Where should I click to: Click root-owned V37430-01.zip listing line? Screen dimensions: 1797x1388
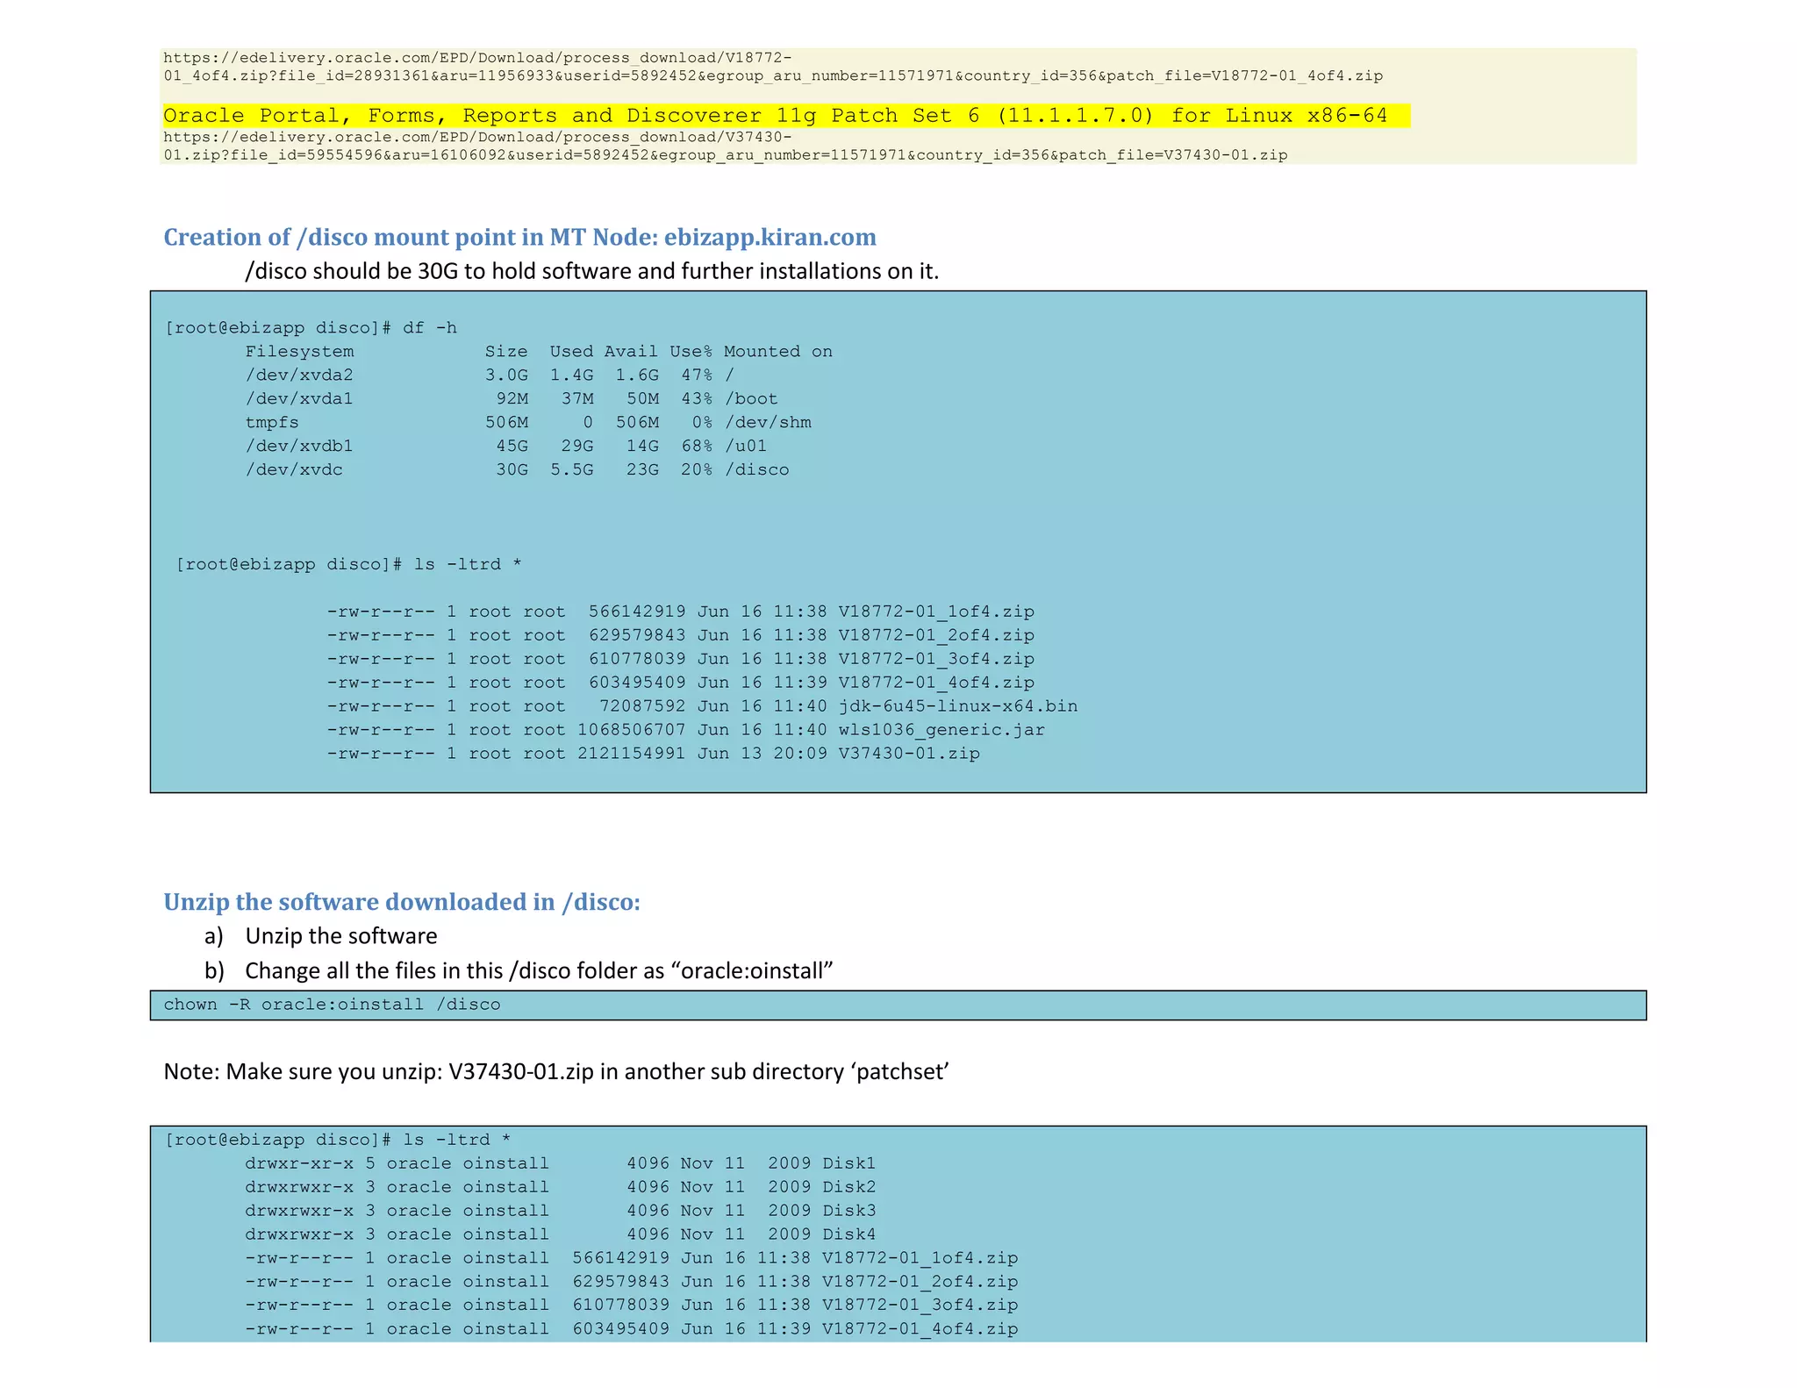pos(653,754)
